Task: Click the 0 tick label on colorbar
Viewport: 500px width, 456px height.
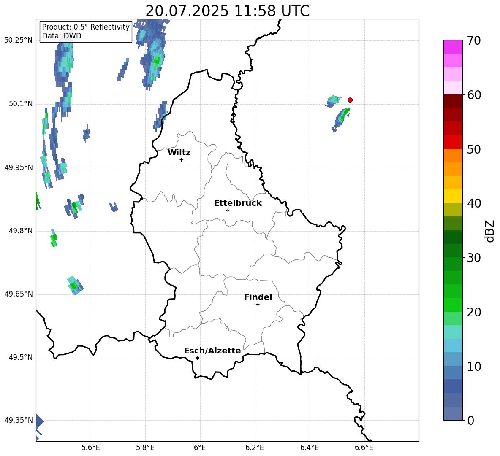Action: [x=470, y=420]
